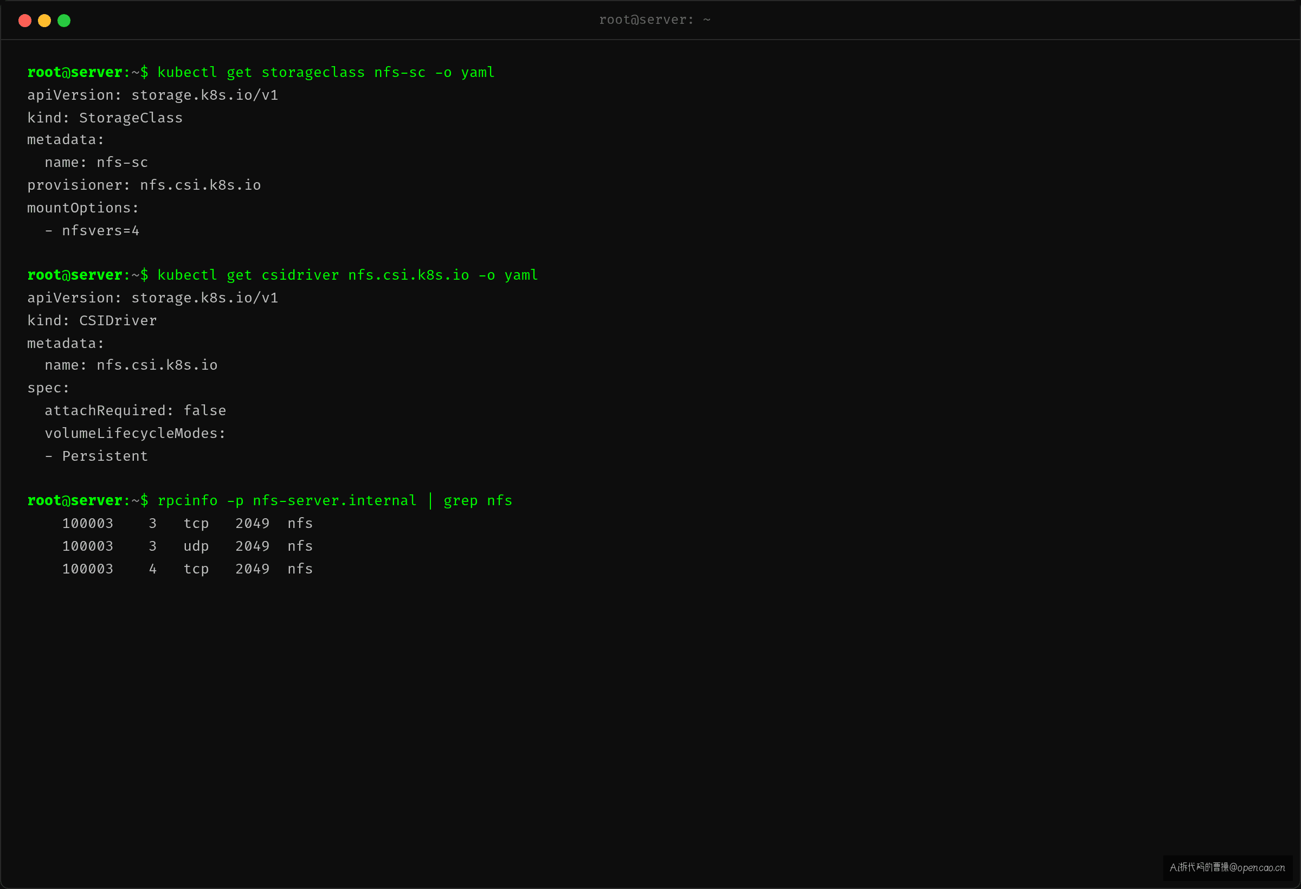Click the 'kind: CSIDriver' line
Screen dimensions: 1301x889
click(92, 320)
